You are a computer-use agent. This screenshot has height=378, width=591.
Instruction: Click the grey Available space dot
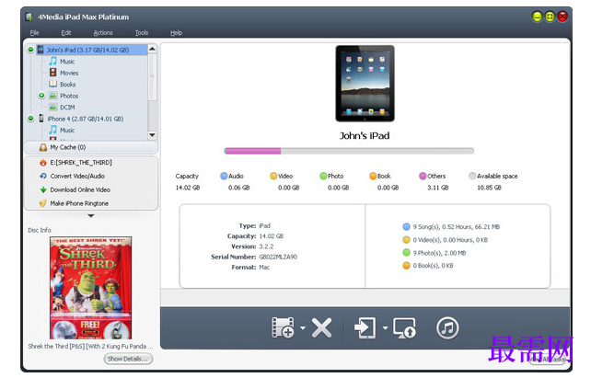coord(472,176)
